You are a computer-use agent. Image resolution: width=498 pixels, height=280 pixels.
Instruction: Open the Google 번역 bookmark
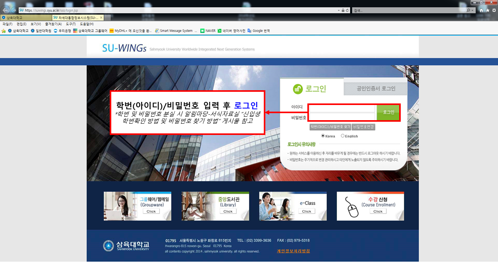point(258,31)
